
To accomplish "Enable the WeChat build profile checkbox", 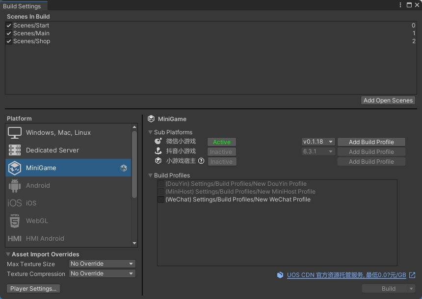I will (161, 199).
